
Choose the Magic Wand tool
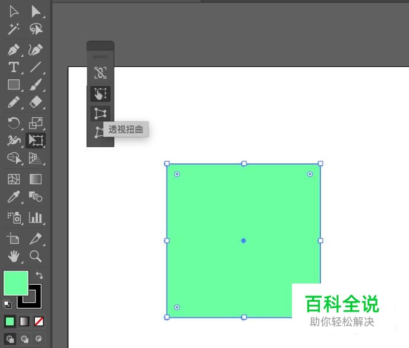pyautogui.click(x=14, y=29)
